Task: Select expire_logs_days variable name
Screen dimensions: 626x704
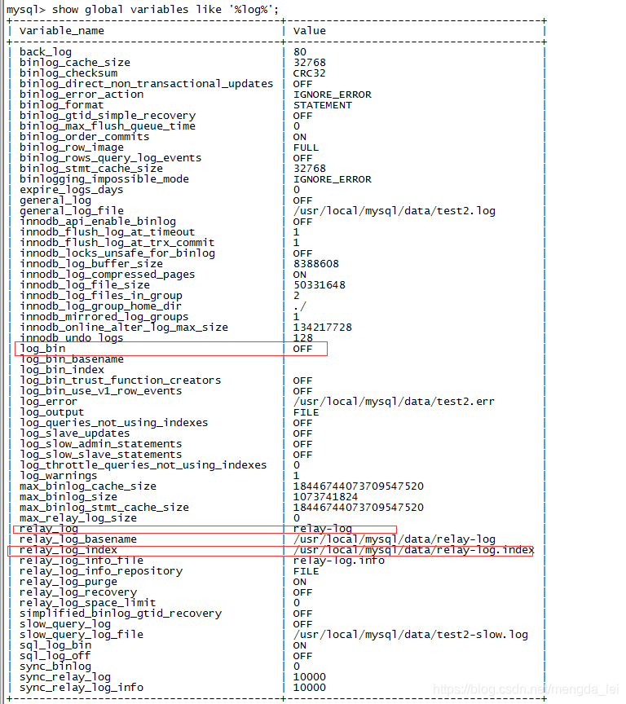Action: click(x=72, y=190)
